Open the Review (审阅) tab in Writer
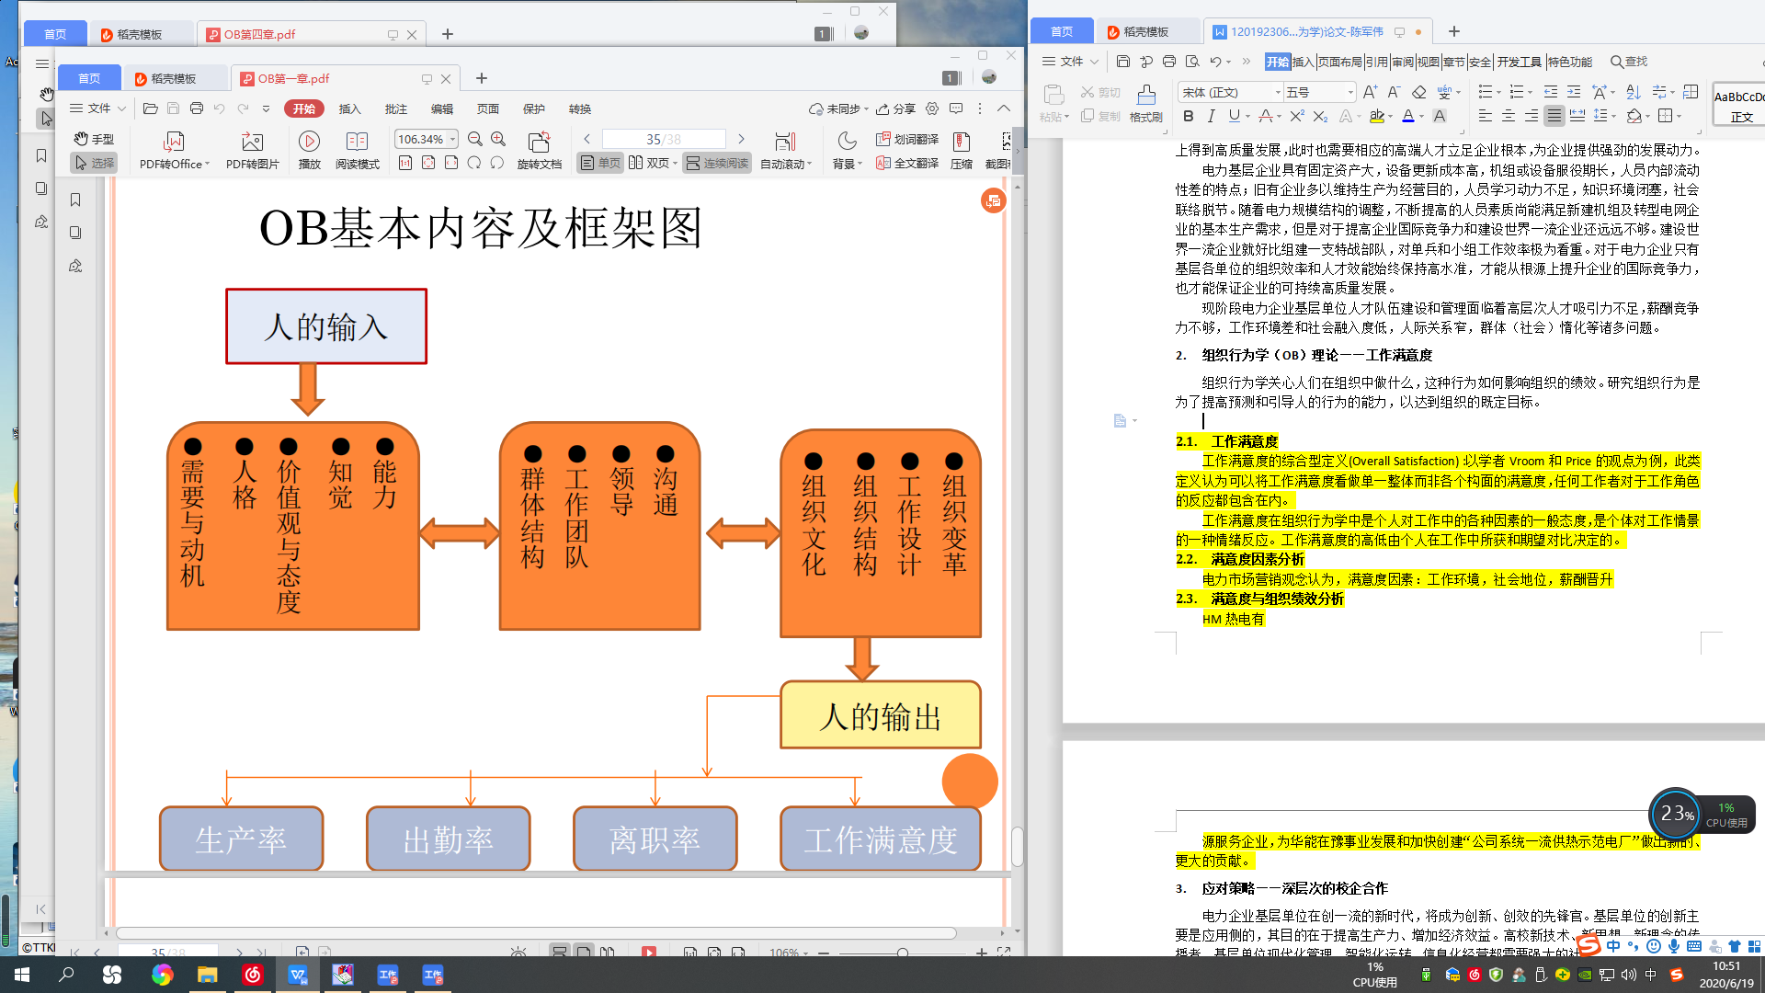This screenshot has height=993, width=1765. pyautogui.click(x=1402, y=62)
